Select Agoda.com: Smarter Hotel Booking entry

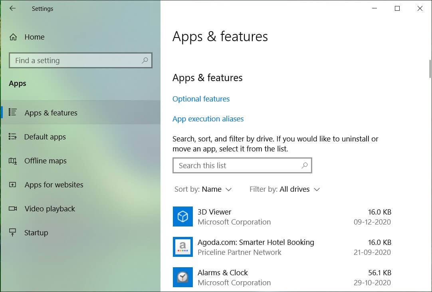[x=282, y=247]
